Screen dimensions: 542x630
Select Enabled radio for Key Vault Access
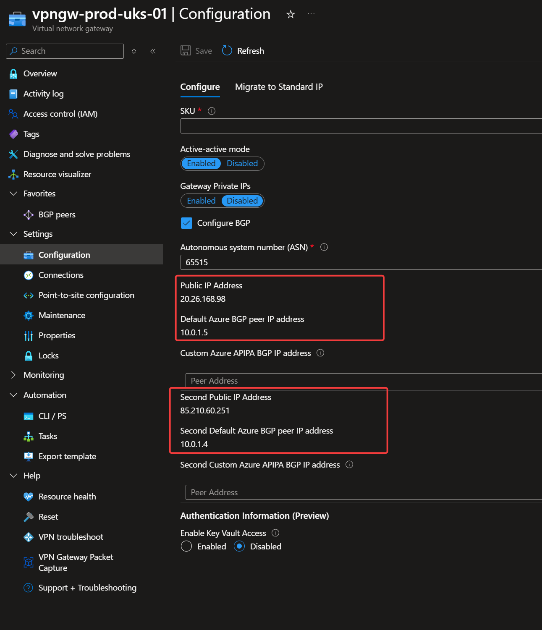186,546
